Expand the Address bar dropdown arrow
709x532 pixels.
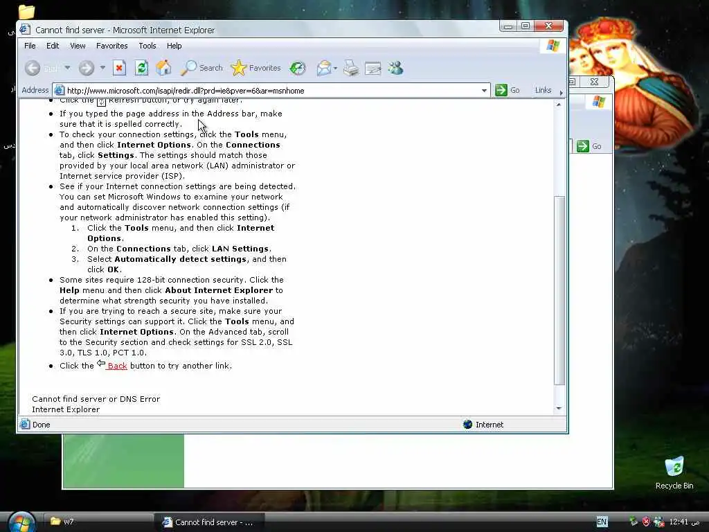[484, 91]
